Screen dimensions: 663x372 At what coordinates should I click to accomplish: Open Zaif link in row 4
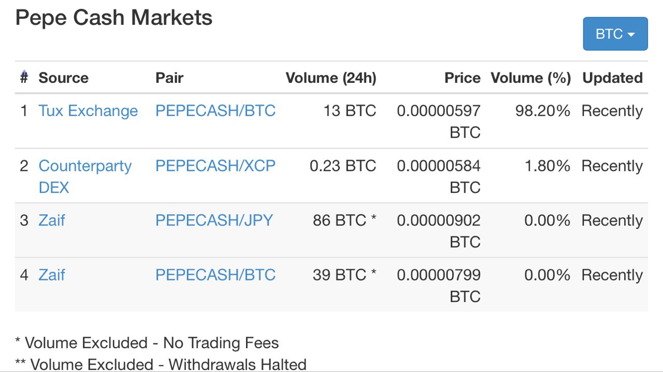tap(52, 275)
